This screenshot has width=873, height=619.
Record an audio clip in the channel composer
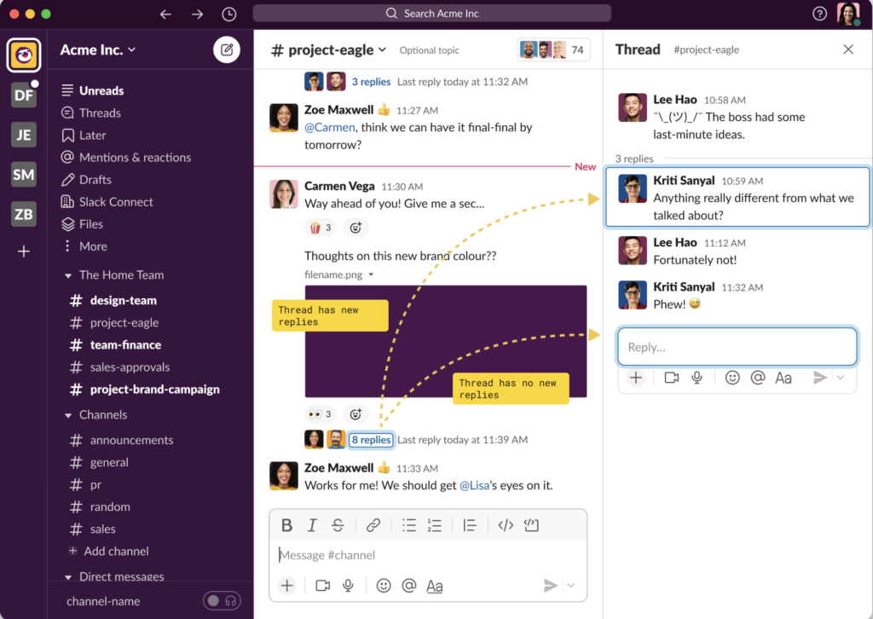(x=348, y=586)
